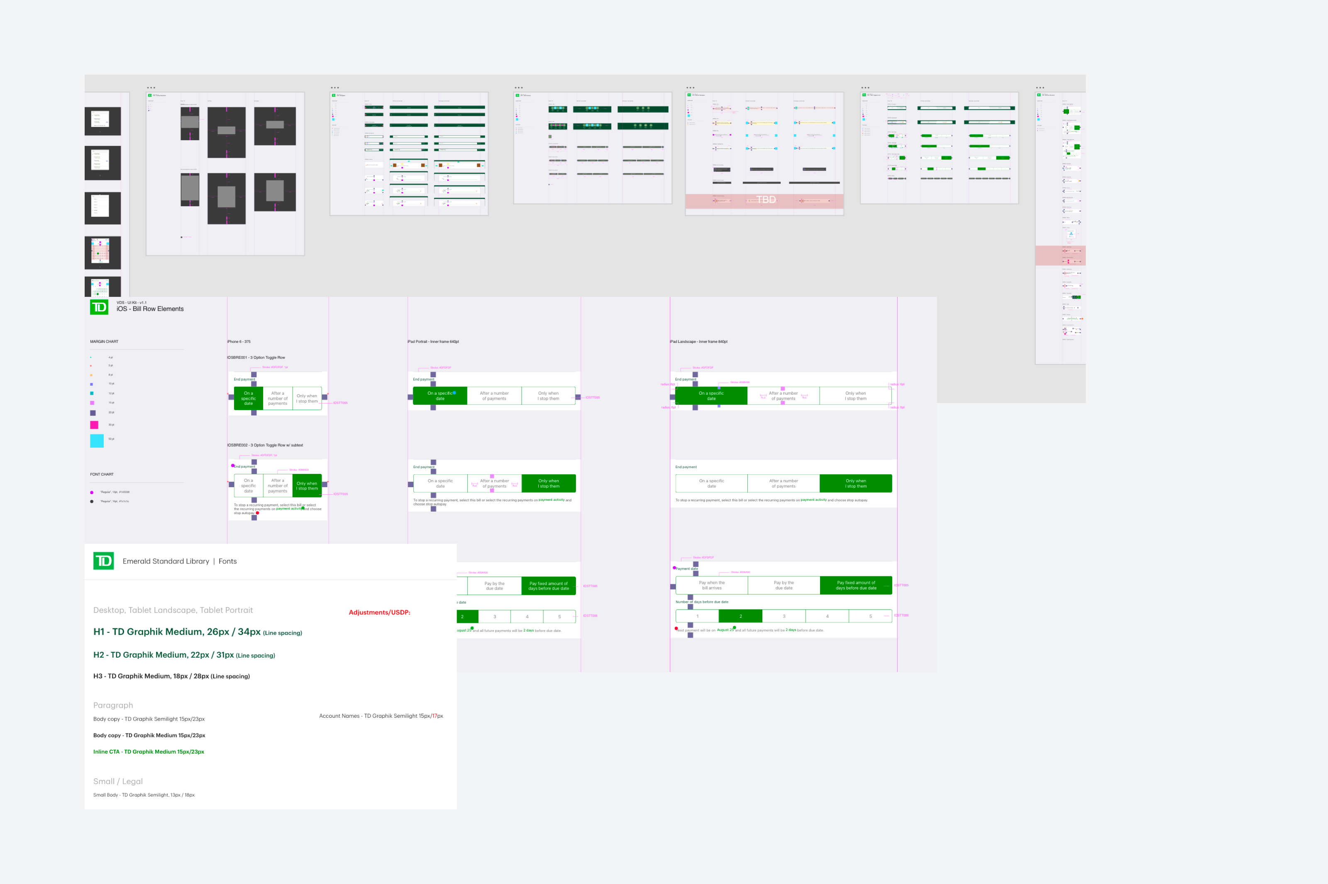Select green On a specific date in iPad Portrait

(440, 396)
